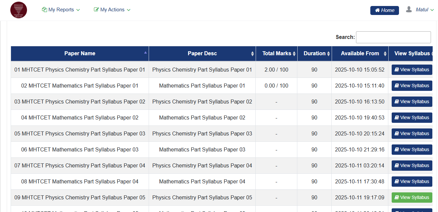This screenshot has width=438, height=212.
Task: Click the green View Syllabus button
Action: (412, 198)
